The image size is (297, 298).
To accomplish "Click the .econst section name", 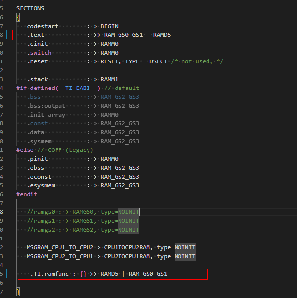I will (39, 177).
